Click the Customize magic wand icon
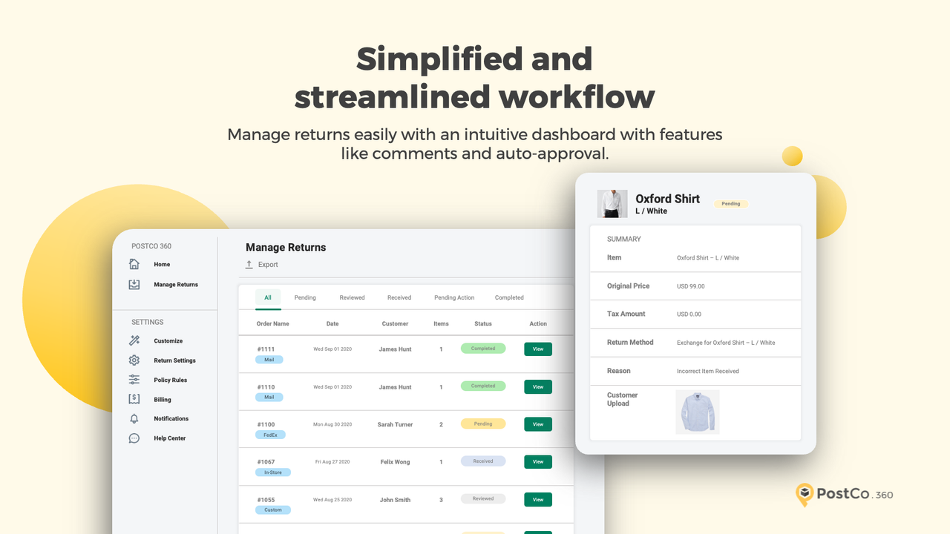Image resolution: width=950 pixels, height=534 pixels. (x=134, y=341)
